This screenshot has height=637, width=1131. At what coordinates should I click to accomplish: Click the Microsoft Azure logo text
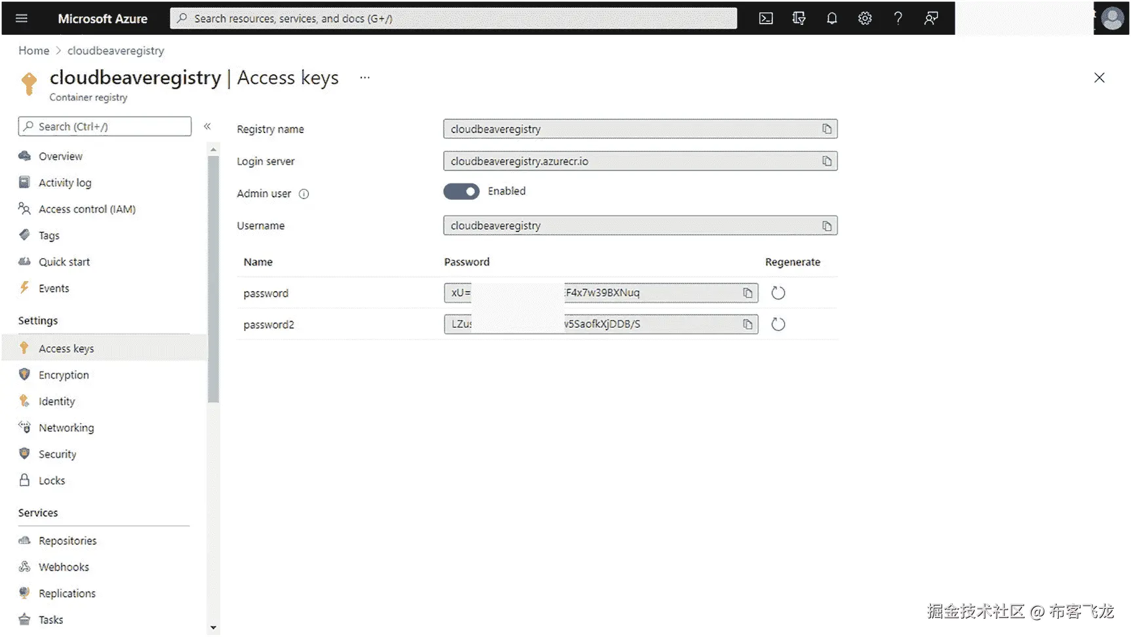pos(103,18)
